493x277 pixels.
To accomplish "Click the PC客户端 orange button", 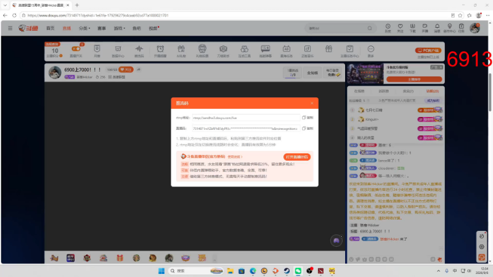I will [428, 50].
